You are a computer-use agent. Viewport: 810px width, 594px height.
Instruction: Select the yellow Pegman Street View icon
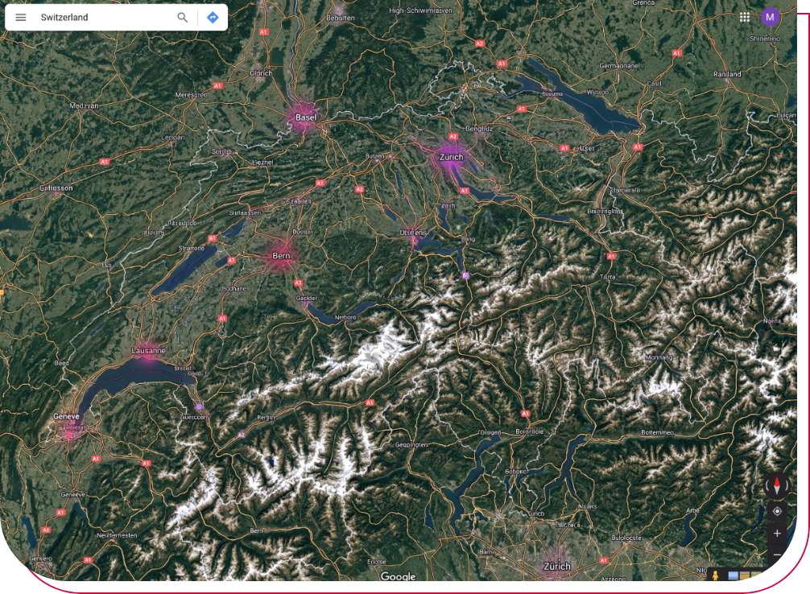tap(713, 575)
